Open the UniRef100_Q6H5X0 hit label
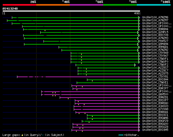This screenshot has height=137, width=173. (155, 94)
